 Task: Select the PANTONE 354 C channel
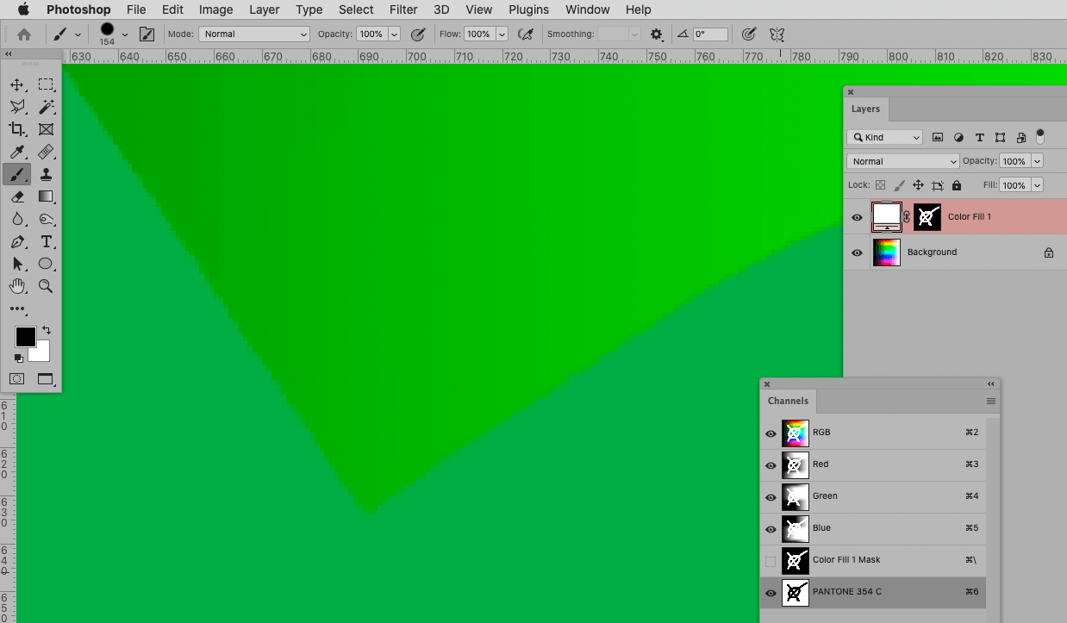pos(862,591)
